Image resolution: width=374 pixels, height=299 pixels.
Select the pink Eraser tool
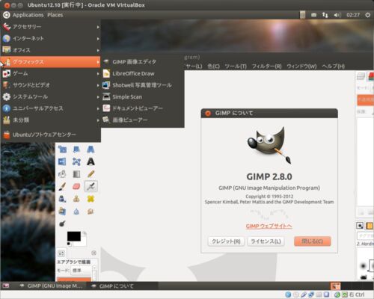coord(76,186)
